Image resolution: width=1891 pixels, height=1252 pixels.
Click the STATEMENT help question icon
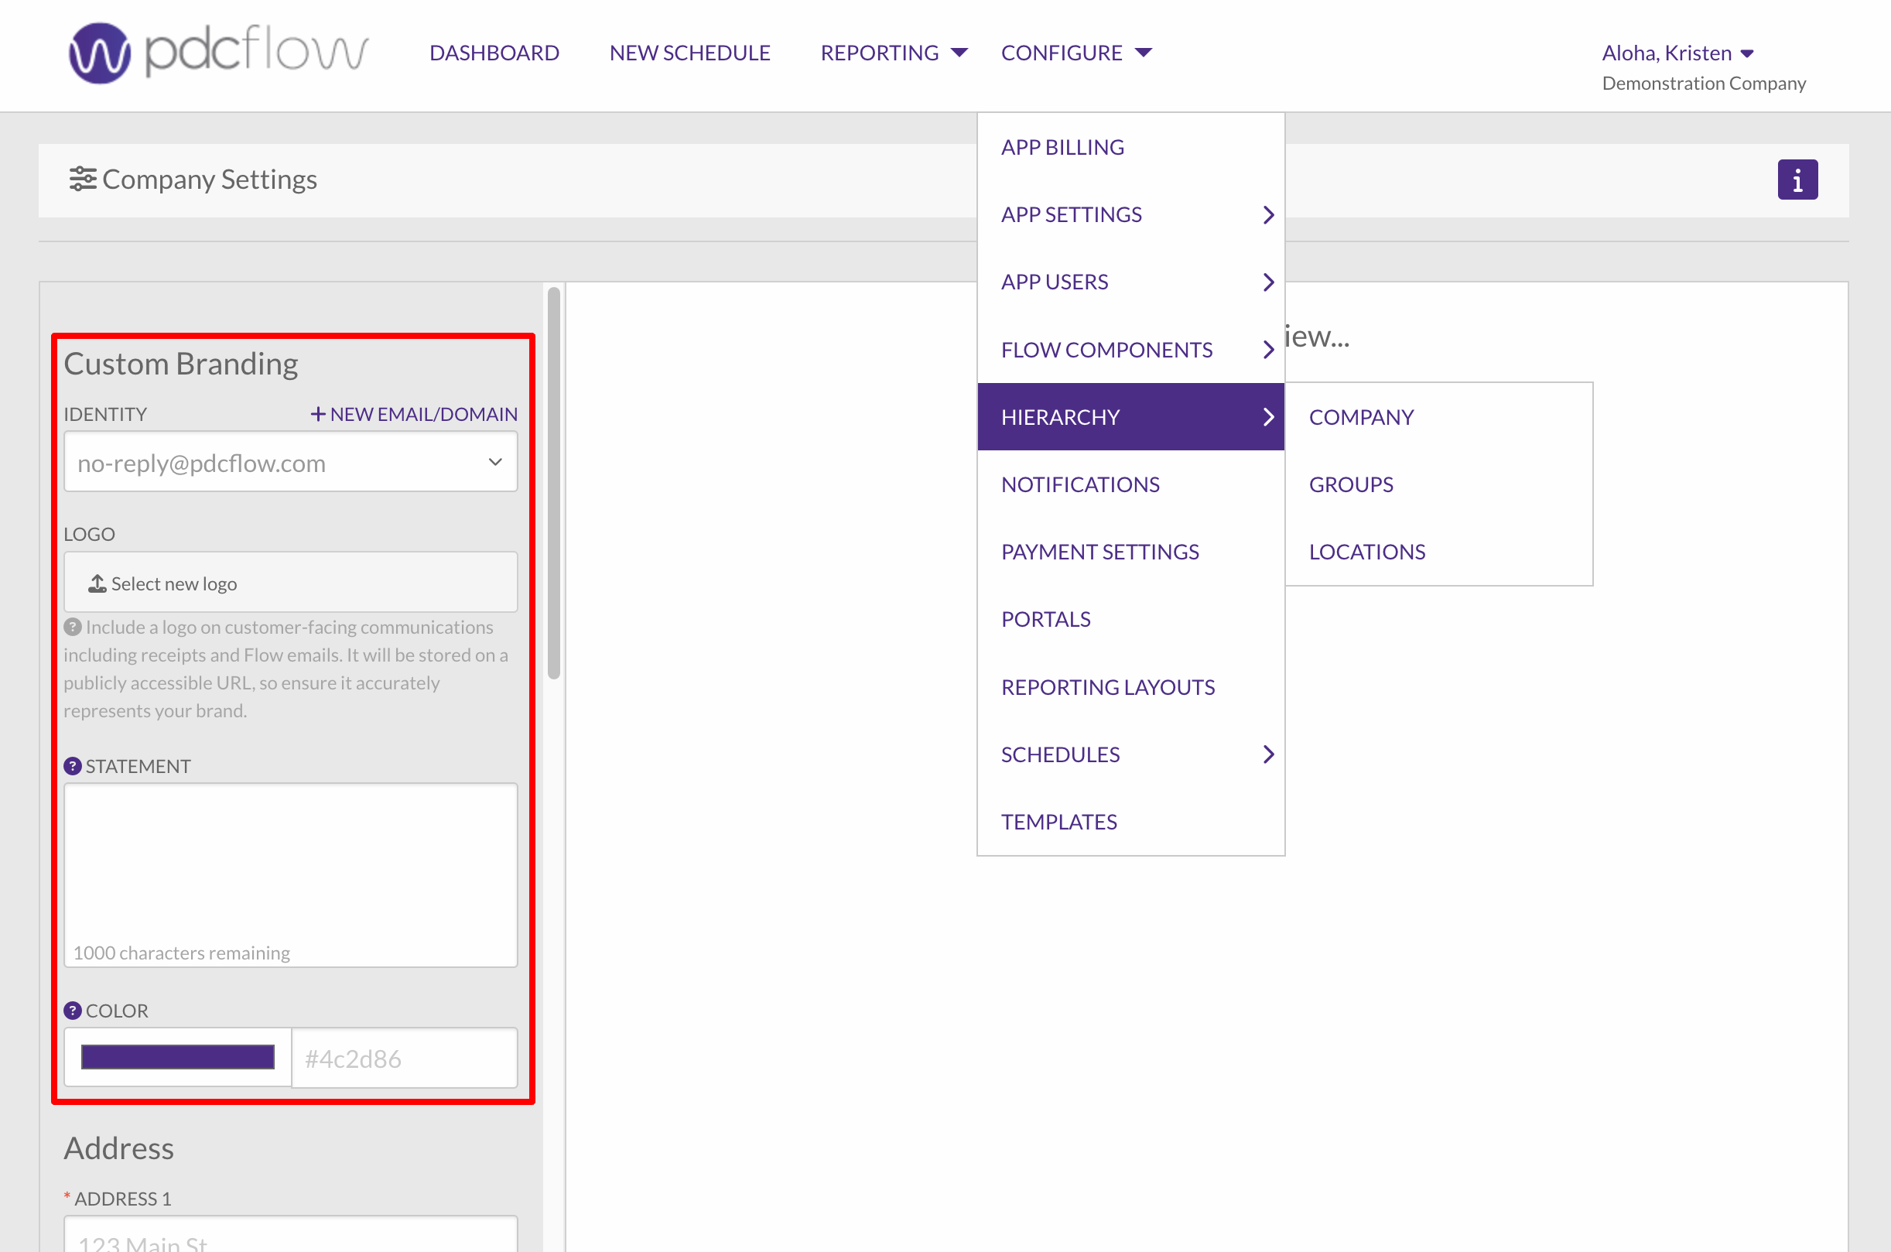tap(73, 766)
